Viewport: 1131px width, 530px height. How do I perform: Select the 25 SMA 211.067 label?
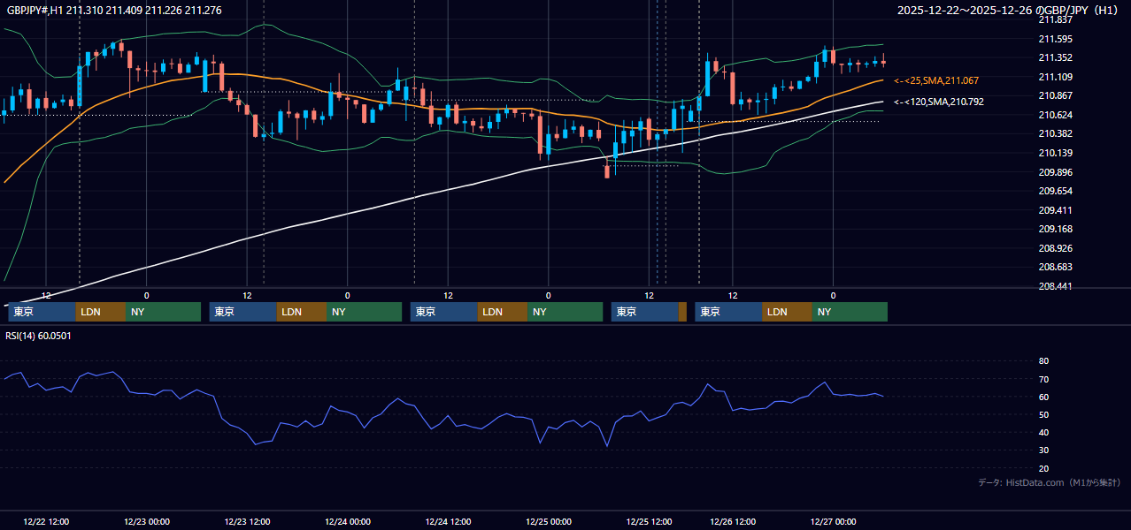pos(936,80)
